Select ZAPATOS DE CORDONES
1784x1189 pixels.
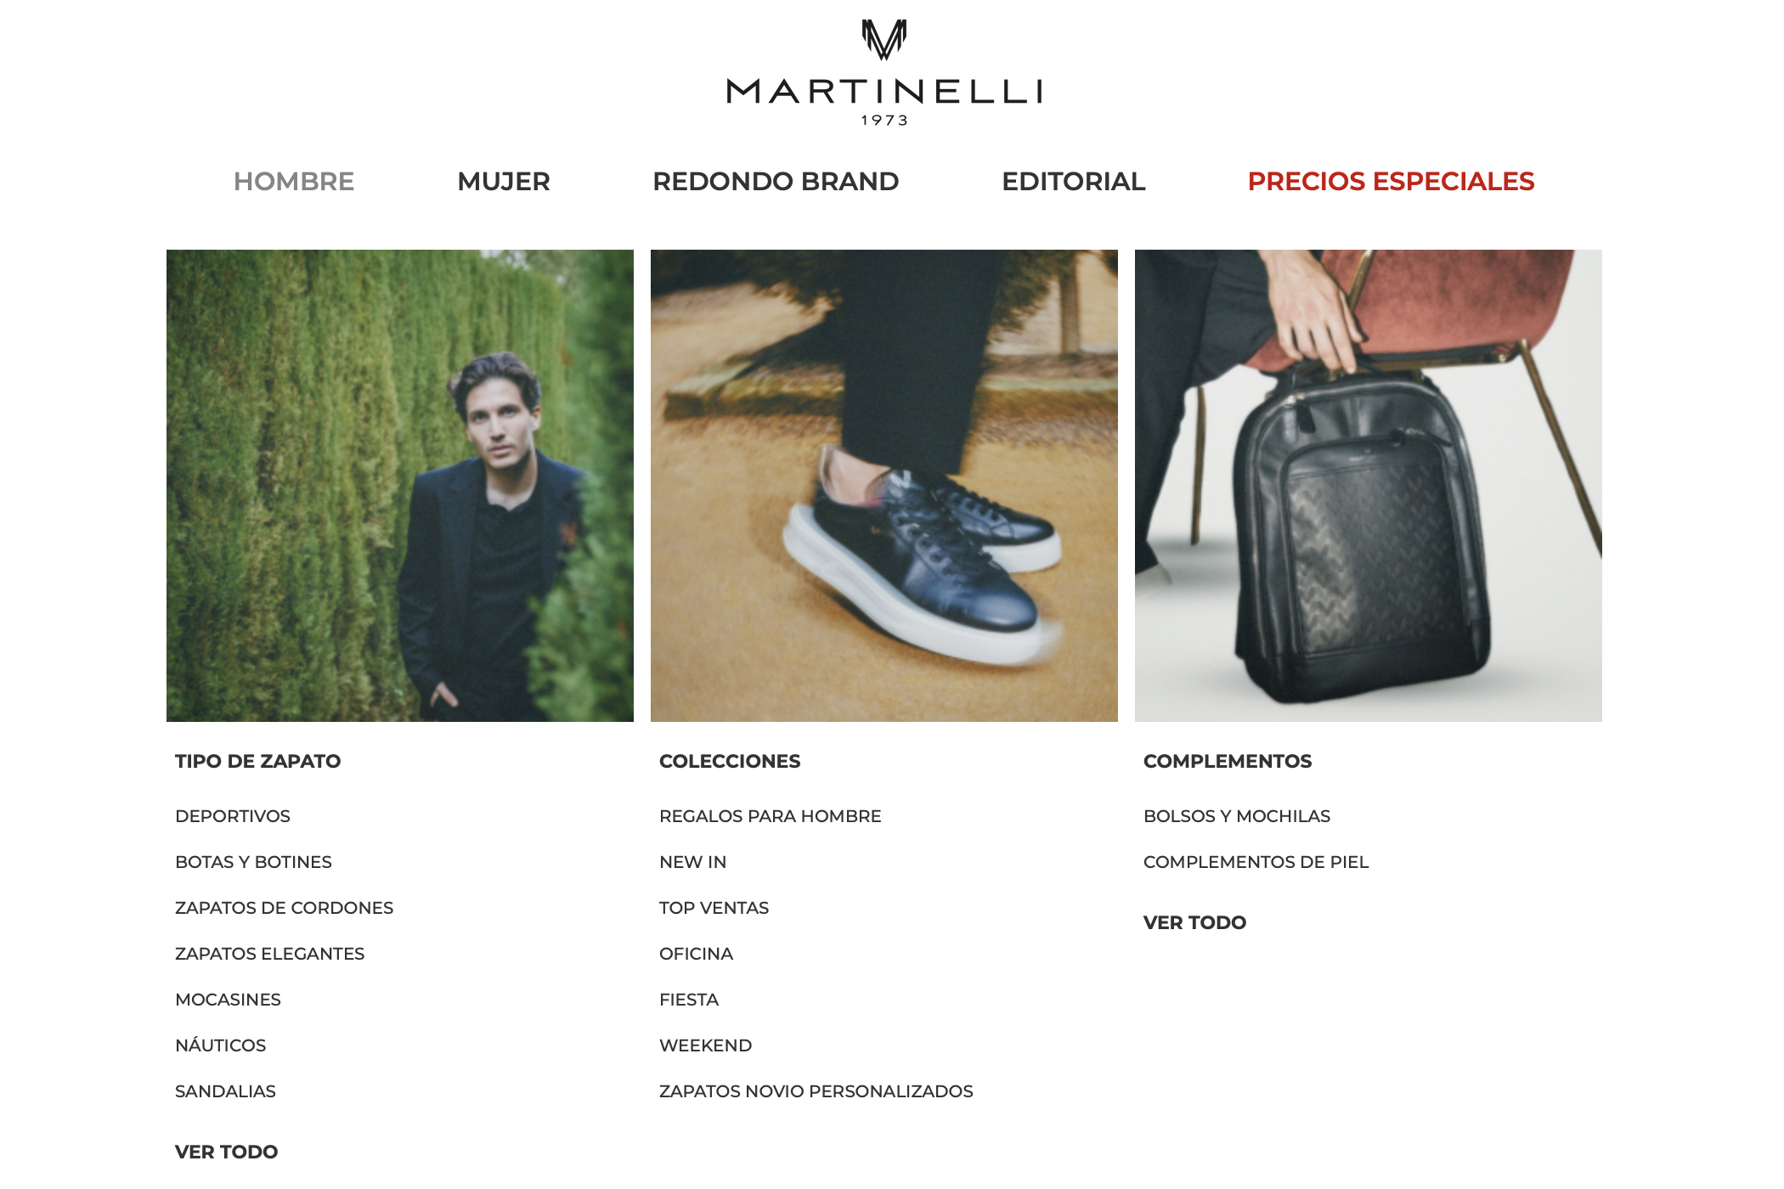tap(284, 908)
